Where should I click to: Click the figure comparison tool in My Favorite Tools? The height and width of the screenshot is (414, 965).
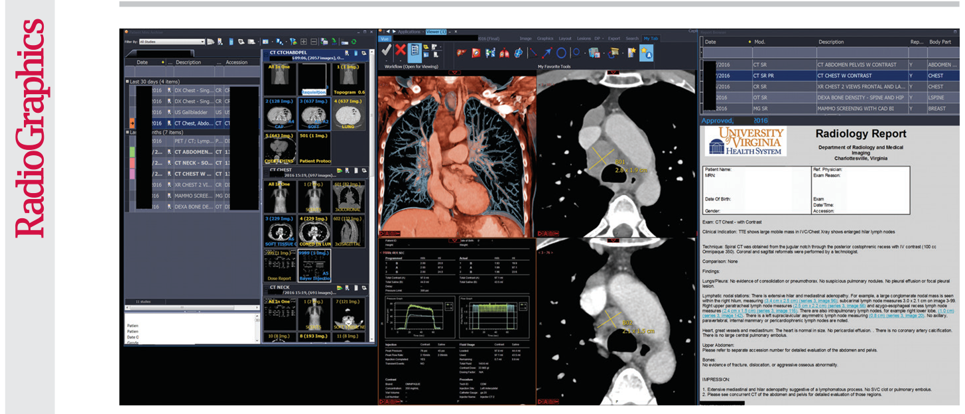(x=490, y=53)
